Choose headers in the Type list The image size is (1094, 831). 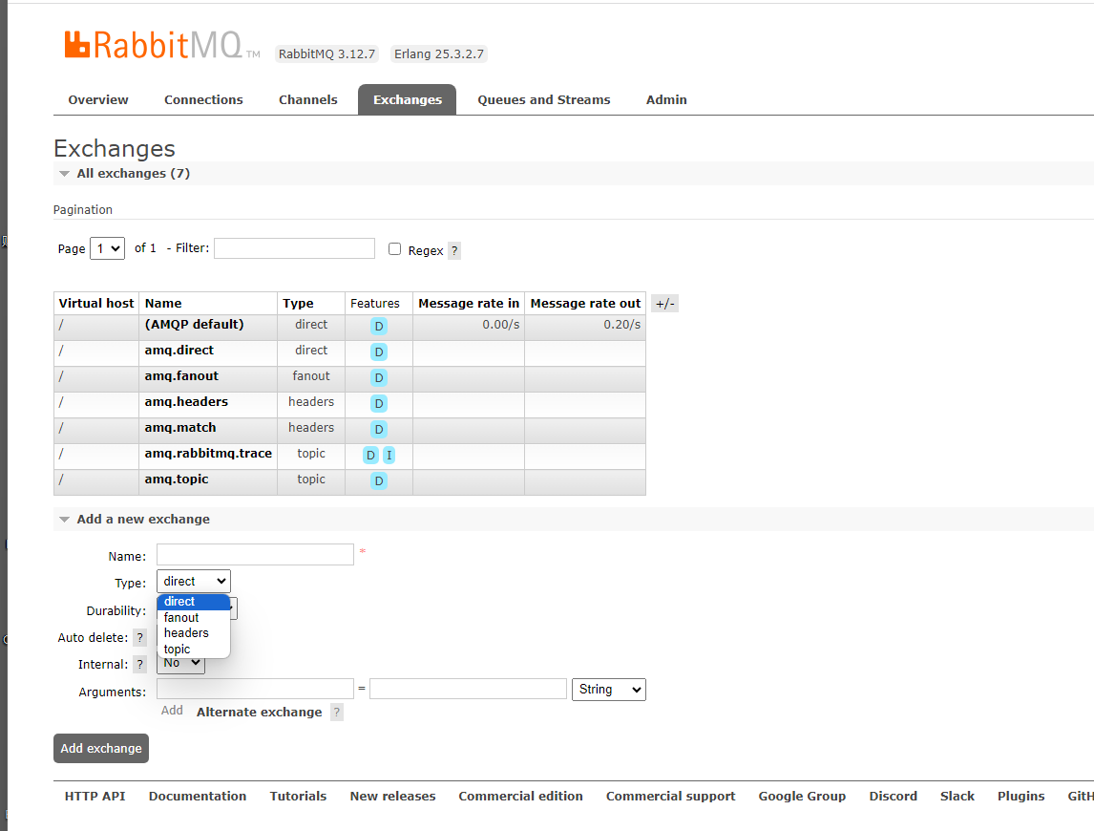[x=193, y=633]
